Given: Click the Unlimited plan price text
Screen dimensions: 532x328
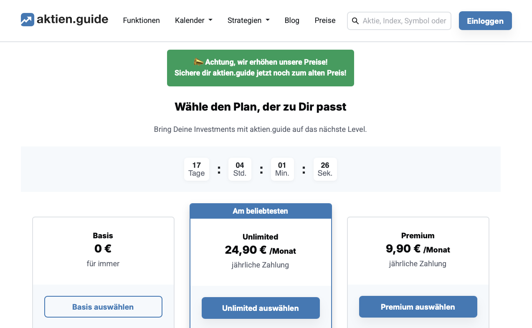Looking at the screenshot, I should point(261,250).
